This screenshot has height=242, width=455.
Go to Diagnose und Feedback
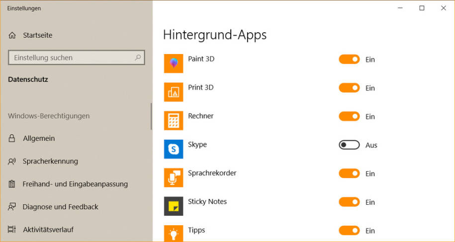pyautogui.click(x=60, y=207)
